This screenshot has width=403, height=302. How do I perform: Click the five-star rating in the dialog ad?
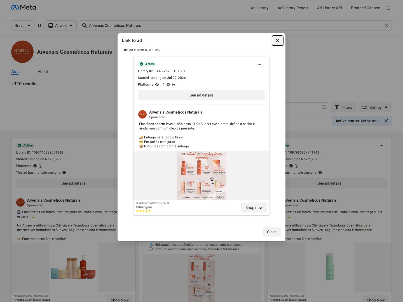point(143,211)
